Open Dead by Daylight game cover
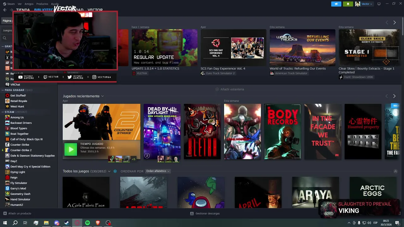Screen dimensions: 404x227 coord(162,131)
